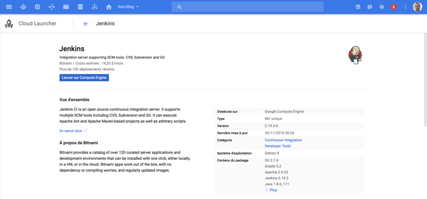Click the 'Coûts estimés : 14,20 $/mois' text
The width and height of the screenshot is (427, 199).
pos(99,63)
